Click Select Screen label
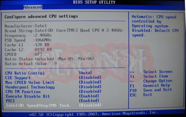 coord(158,72)
